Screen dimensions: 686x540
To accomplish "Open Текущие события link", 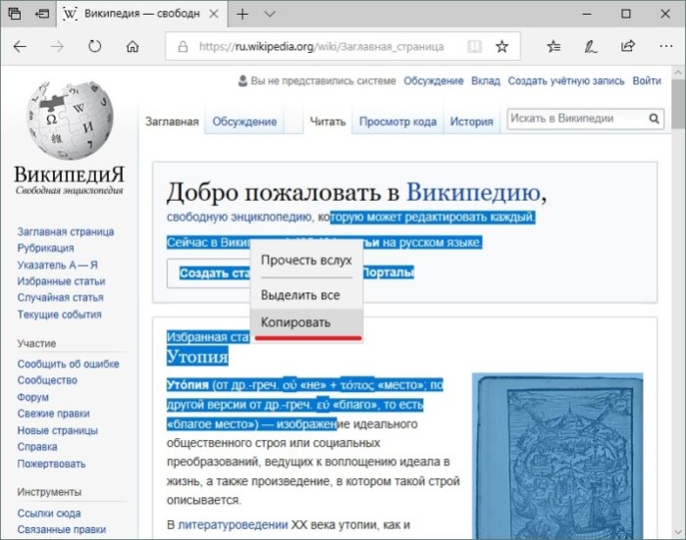I will (x=59, y=315).
